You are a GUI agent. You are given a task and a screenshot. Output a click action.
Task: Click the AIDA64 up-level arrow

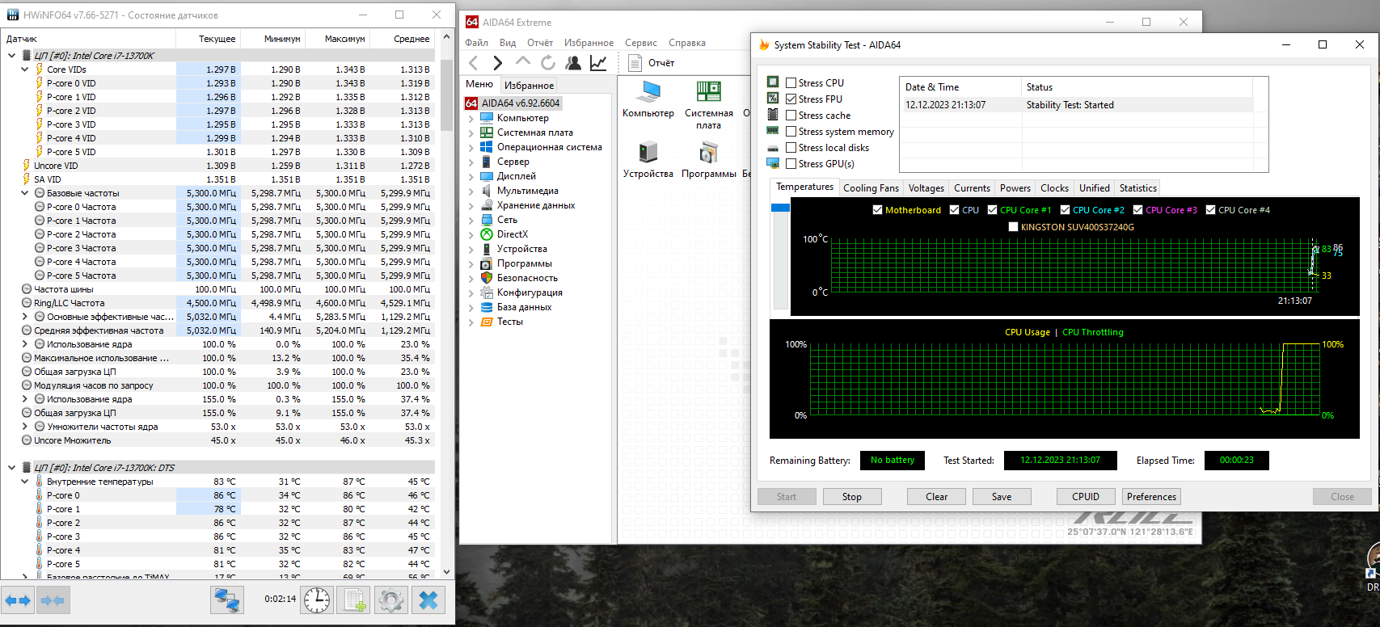pyautogui.click(x=523, y=62)
